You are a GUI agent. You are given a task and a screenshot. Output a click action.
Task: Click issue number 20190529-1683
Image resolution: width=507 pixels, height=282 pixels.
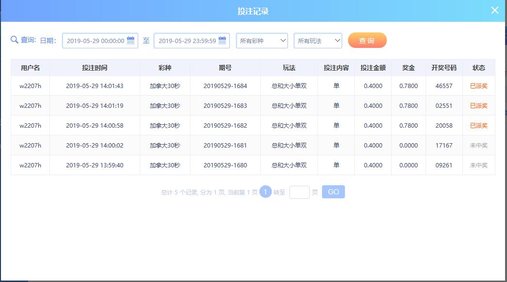[x=225, y=105]
